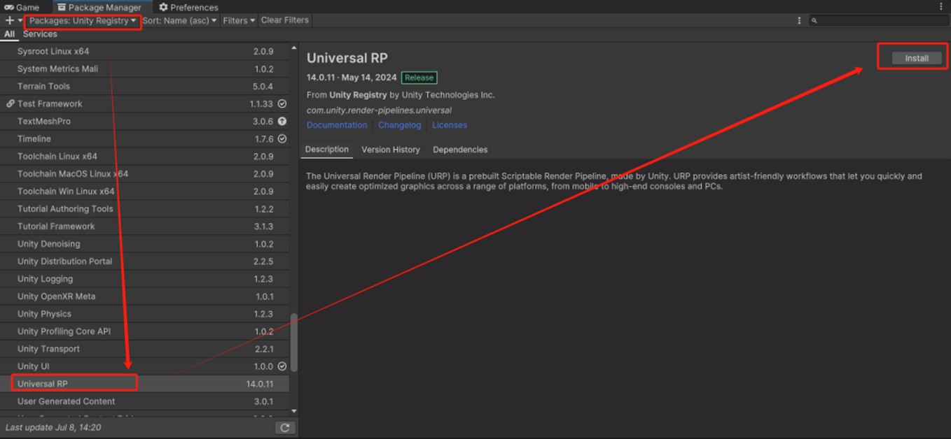Click the link icon beside Test Framework
This screenshot has width=951, height=439.
pyautogui.click(x=11, y=103)
